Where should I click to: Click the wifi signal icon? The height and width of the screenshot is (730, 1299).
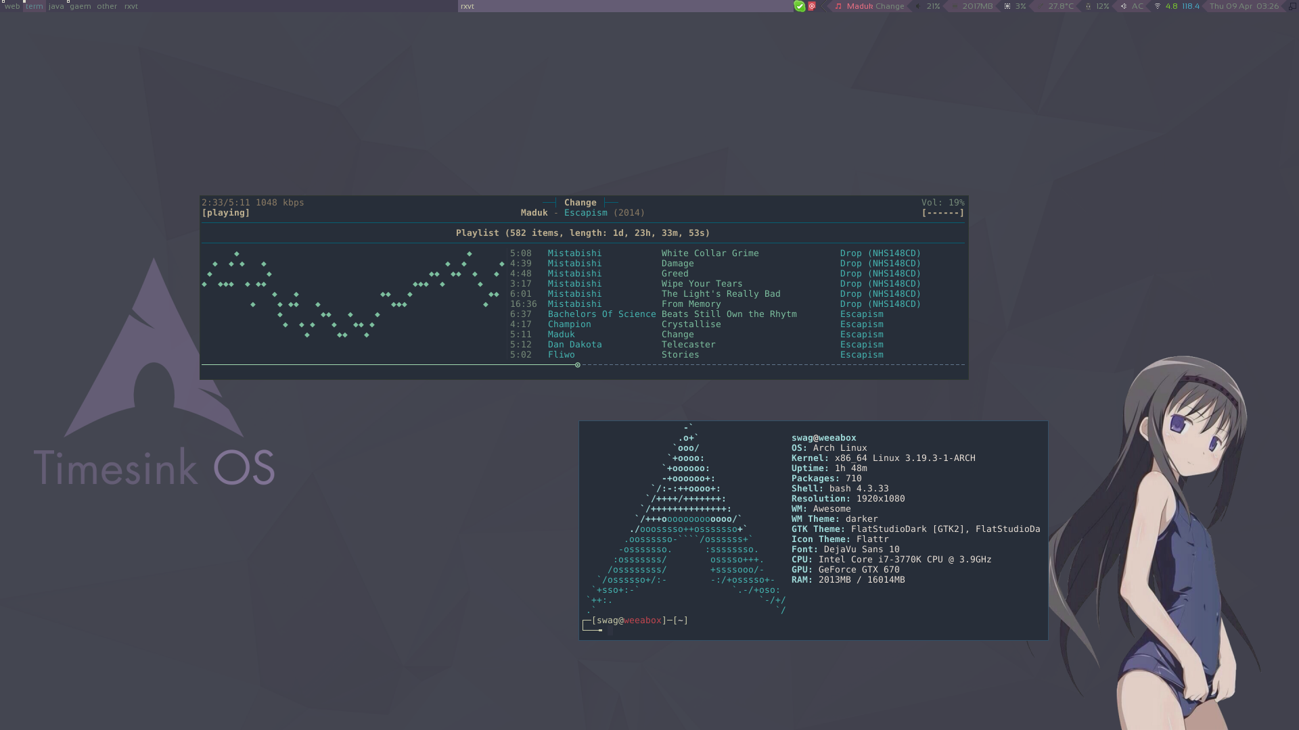tap(1157, 6)
